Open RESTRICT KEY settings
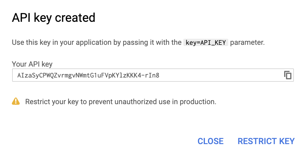The width and height of the screenshot is (306, 155). [x=266, y=141]
